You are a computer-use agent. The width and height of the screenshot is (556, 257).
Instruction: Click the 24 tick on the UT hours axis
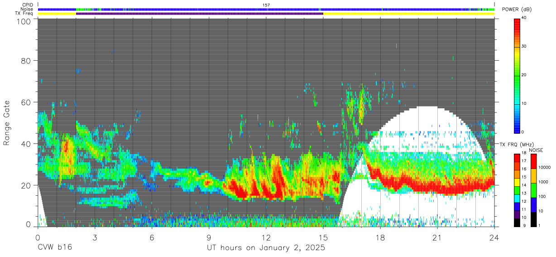tap(494, 237)
